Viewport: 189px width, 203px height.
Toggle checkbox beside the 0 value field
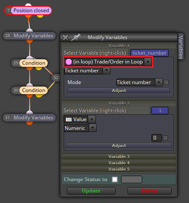165,138
